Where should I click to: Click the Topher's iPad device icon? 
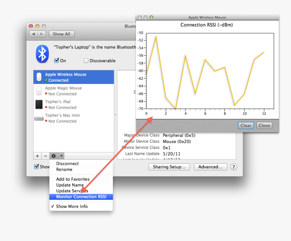(39, 104)
